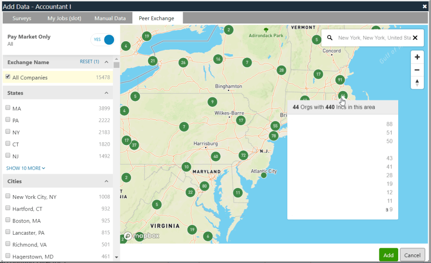
Task: Select the cluster marker numbered 40
Action: tap(215, 156)
